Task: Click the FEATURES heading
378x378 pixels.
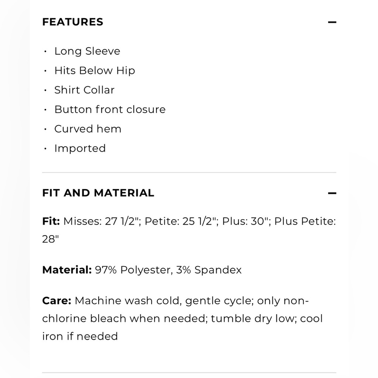Action: point(73,22)
